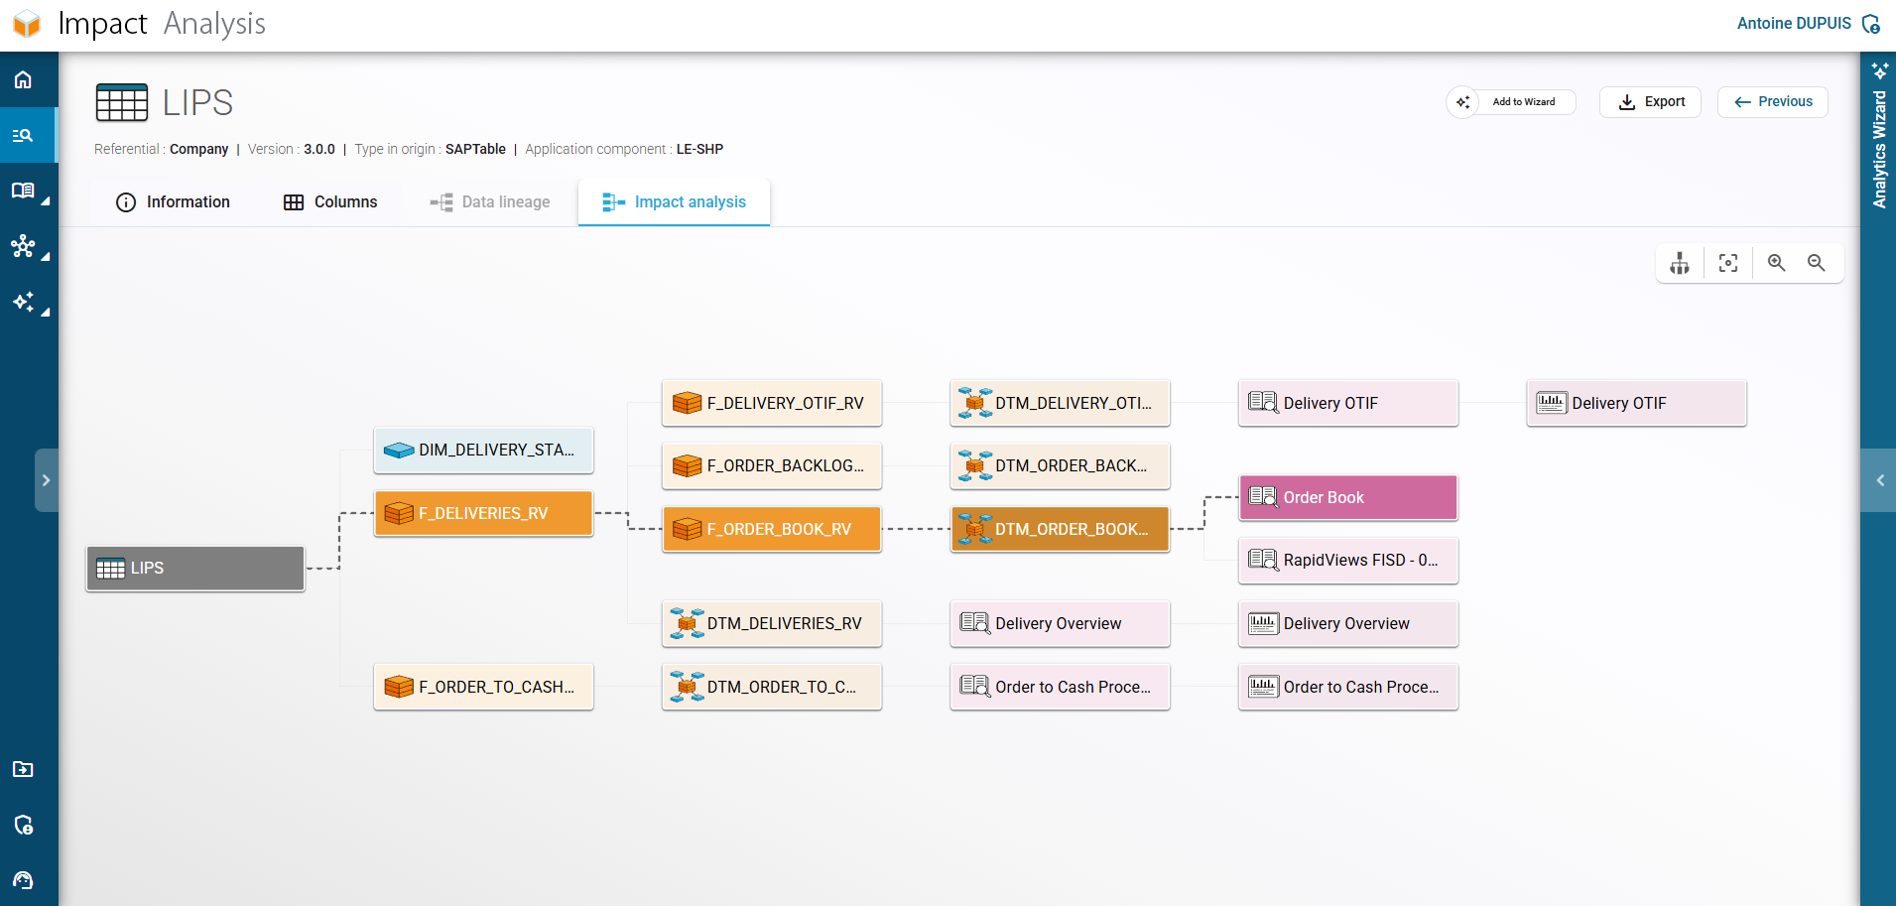Click the Add to Wizard sparkle icon
The image size is (1896, 906).
[1462, 102]
